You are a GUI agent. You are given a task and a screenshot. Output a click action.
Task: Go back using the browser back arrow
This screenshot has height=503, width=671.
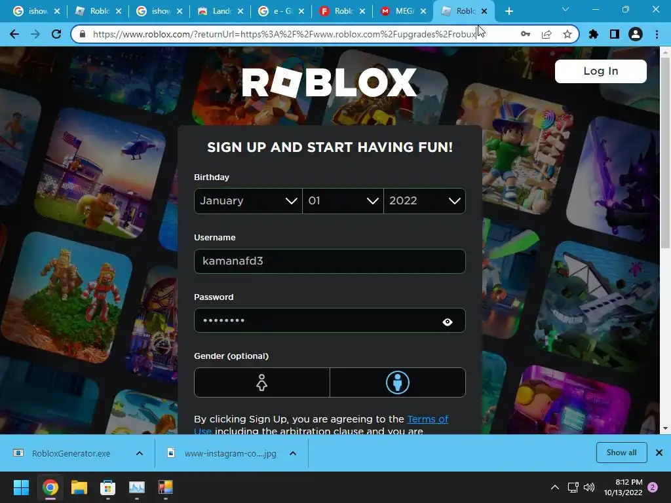point(14,34)
